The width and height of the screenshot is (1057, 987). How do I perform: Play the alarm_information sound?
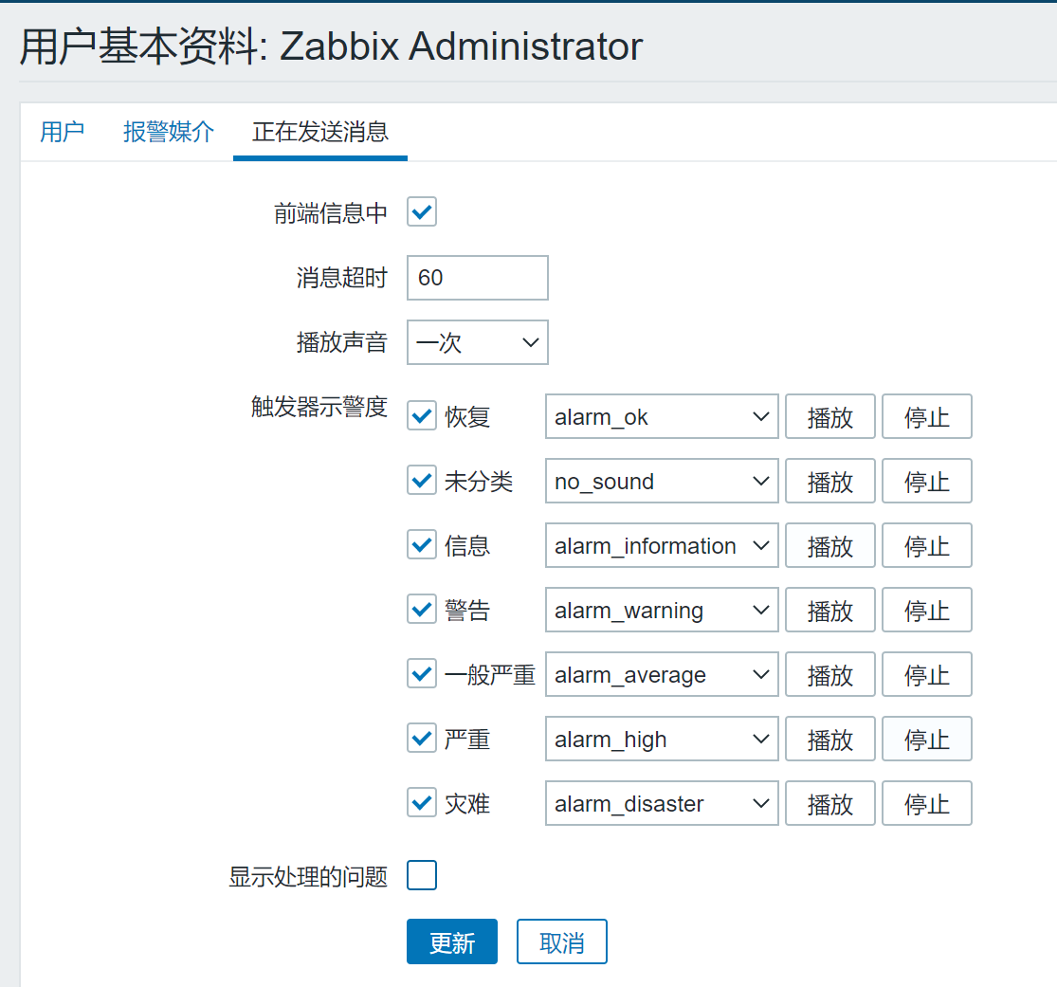(x=829, y=545)
